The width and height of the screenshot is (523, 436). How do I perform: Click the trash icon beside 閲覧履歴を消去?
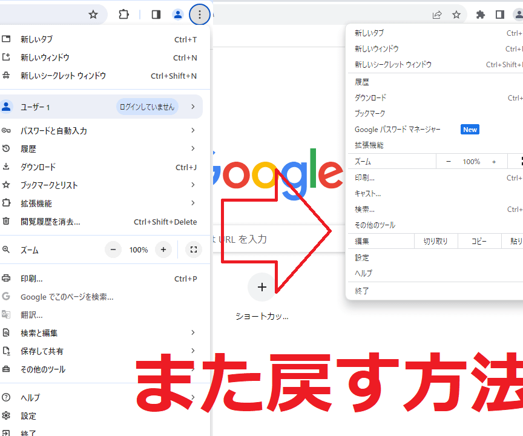coord(6,221)
